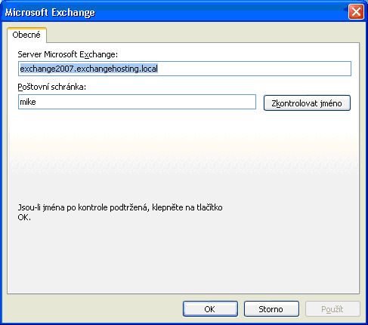368x325 pixels.
Task: Close the Microsoft Exchange dialog with X
Action: point(356,12)
